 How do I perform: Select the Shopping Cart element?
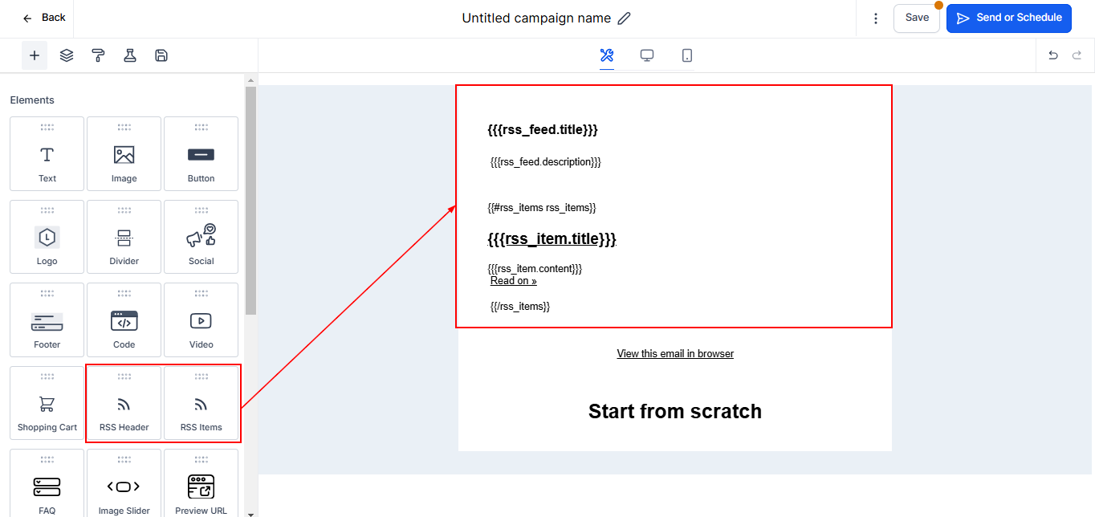pos(47,403)
